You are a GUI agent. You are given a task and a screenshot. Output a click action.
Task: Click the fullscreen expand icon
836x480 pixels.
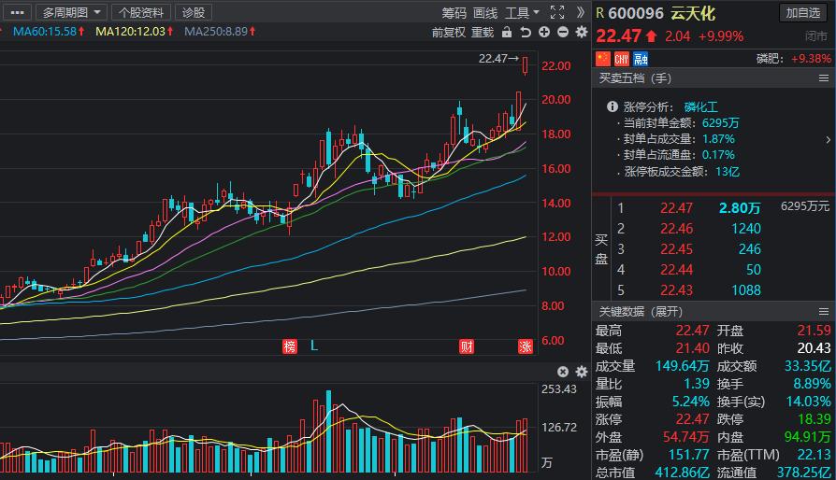click(557, 12)
